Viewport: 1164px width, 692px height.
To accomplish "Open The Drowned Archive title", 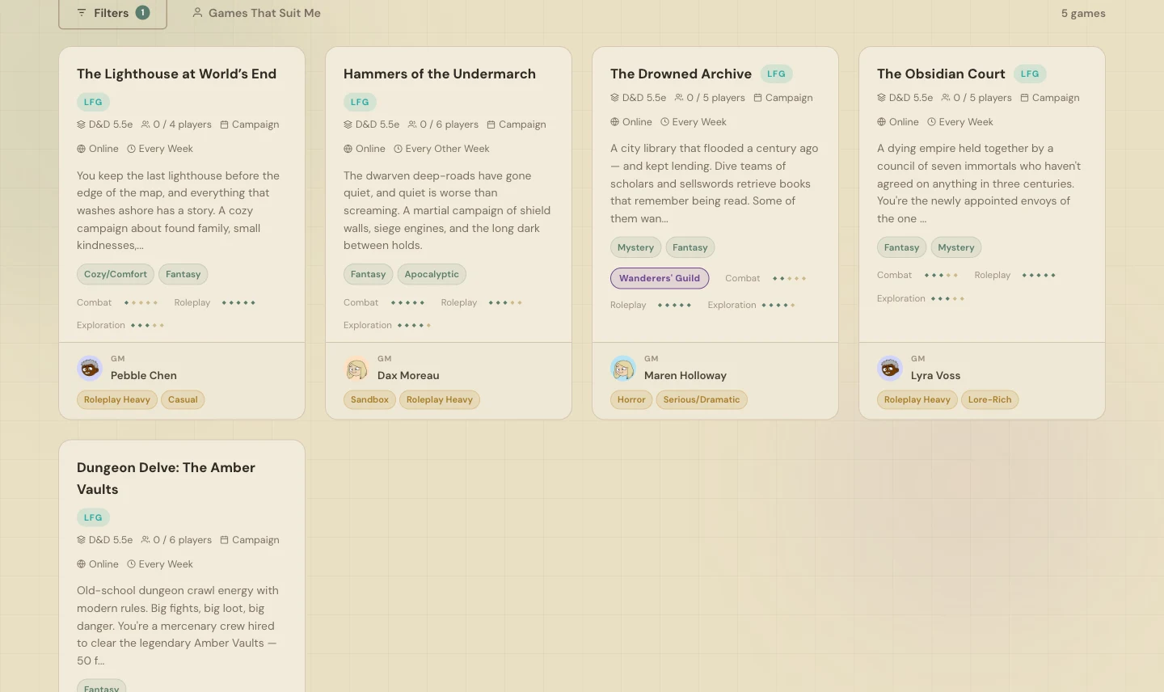I will point(681,74).
